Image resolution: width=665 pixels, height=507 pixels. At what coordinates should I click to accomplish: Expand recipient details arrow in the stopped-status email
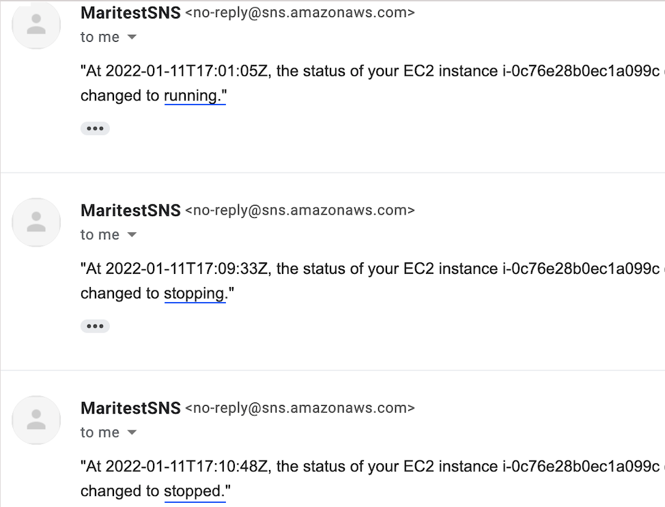132,433
